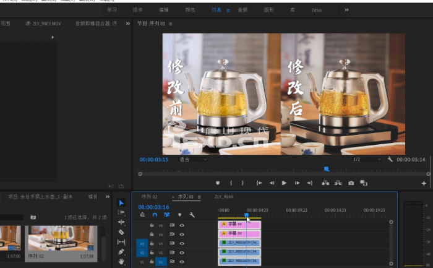This screenshot has width=433, height=268.
Task: Toggle sync lock on track V3
Action: tap(172, 243)
